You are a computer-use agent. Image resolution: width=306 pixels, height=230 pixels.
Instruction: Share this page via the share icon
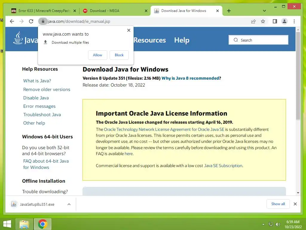pyautogui.click(x=253, y=21)
